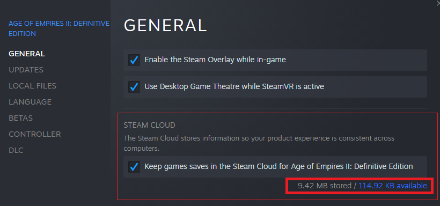Screen dimensions: 440x206
Task: Go to the Betas tab
Action: [21, 118]
